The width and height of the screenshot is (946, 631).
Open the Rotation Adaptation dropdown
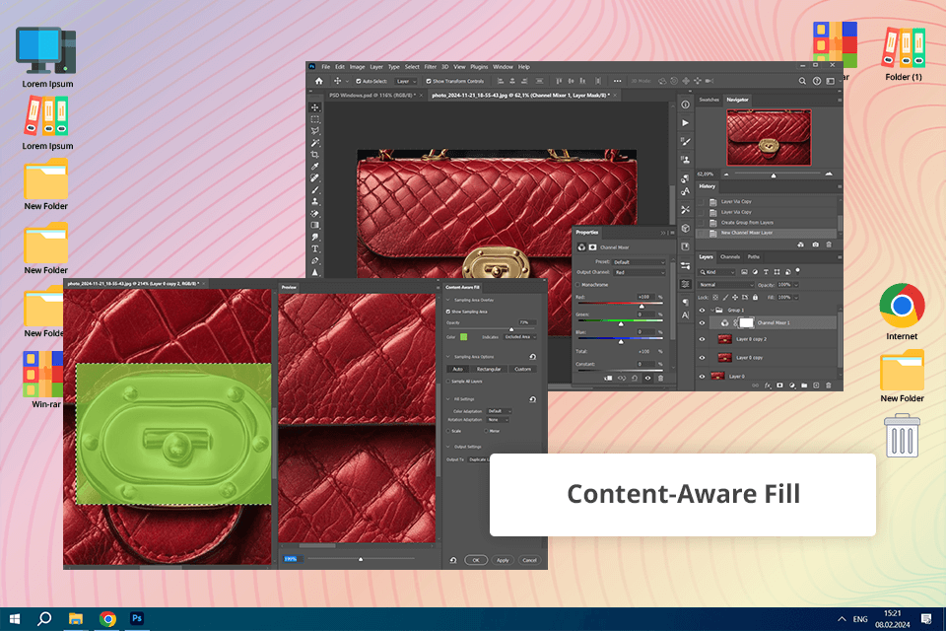[499, 420]
